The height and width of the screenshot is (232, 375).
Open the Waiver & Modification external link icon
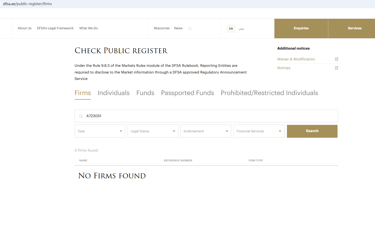pos(336,59)
